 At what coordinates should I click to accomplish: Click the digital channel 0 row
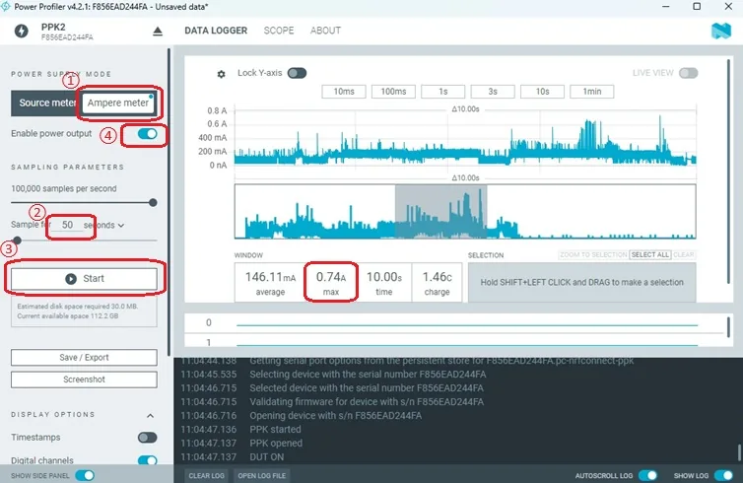[454, 322]
